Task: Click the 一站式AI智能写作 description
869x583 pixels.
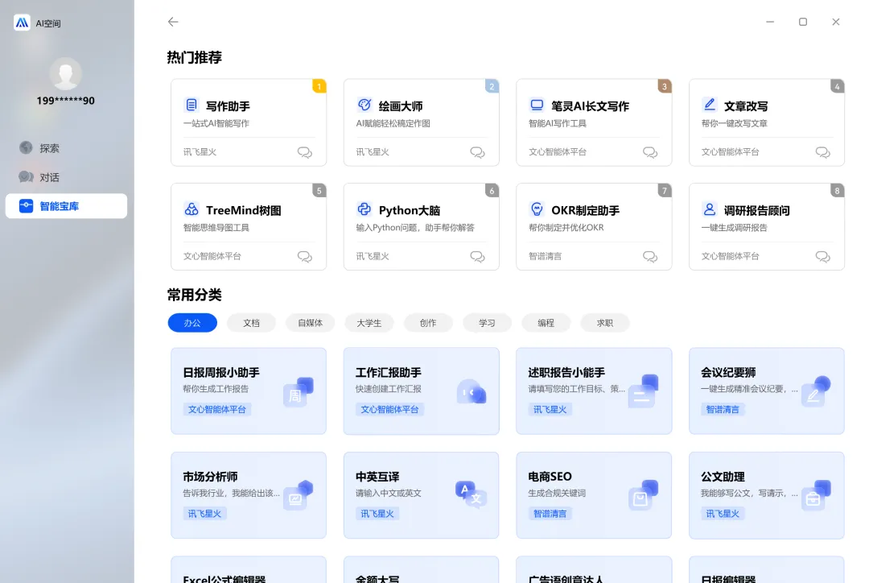Action: tap(216, 123)
